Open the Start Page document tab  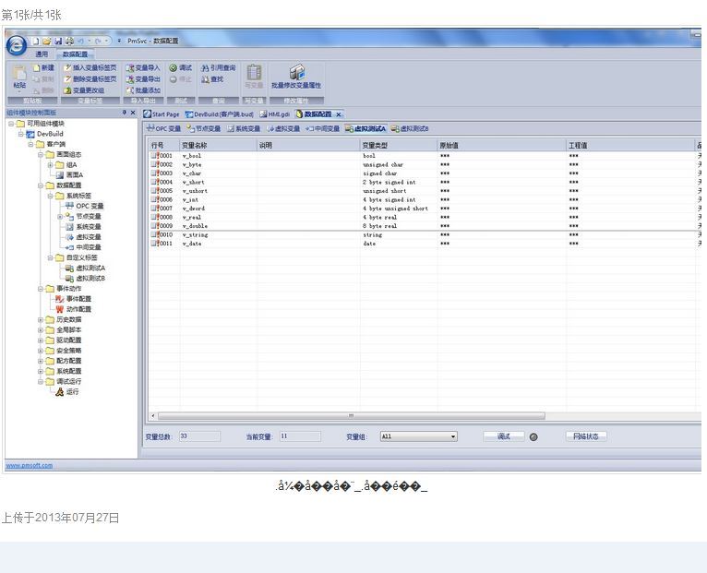click(162, 114)
